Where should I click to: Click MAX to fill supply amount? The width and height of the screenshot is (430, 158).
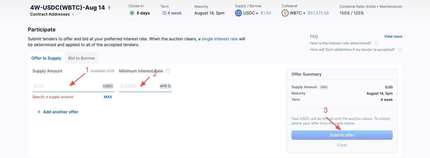click(108, 97)
